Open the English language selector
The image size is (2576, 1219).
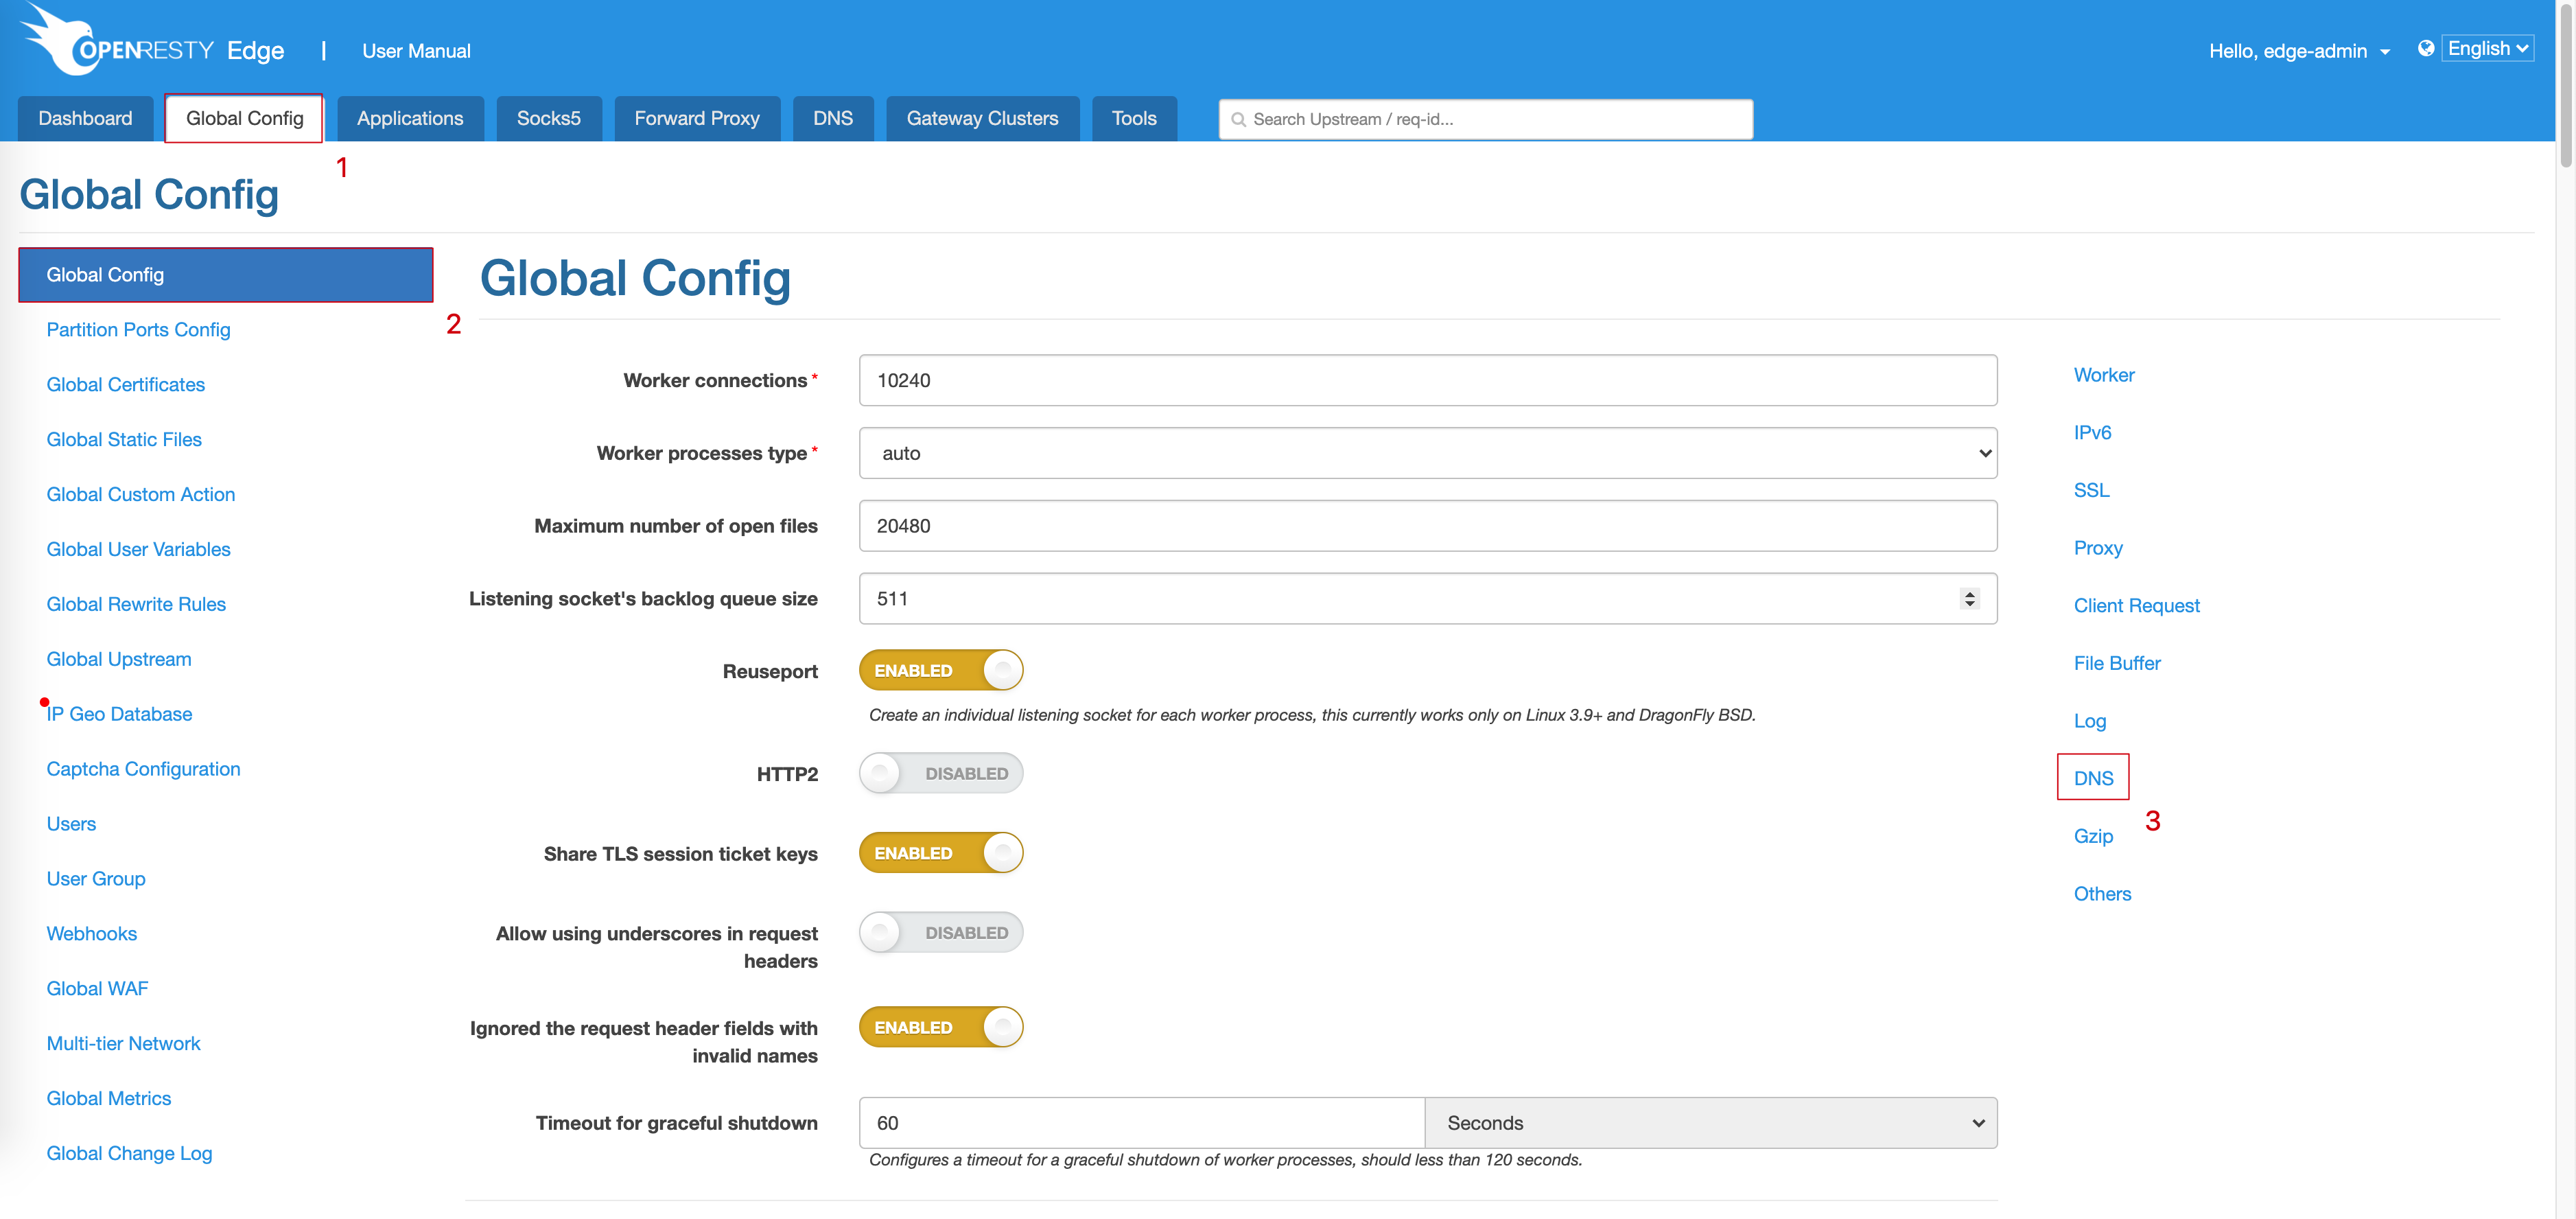(x=2487, y=48)
